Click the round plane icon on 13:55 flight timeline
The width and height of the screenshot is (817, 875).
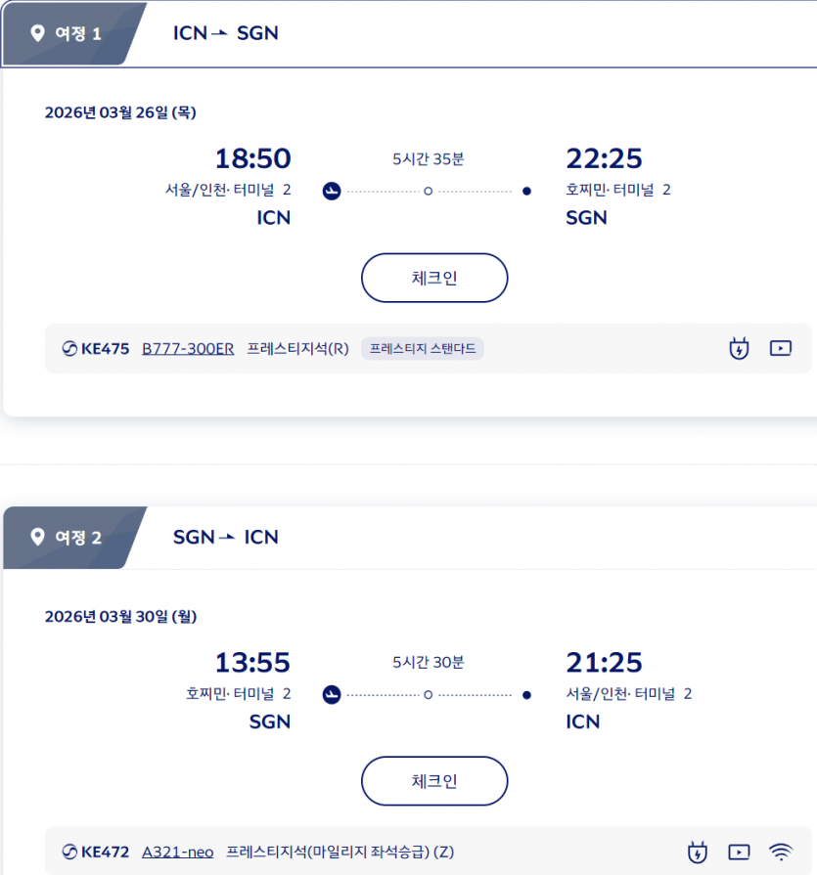pyautogui.click(x=332, y=695)
